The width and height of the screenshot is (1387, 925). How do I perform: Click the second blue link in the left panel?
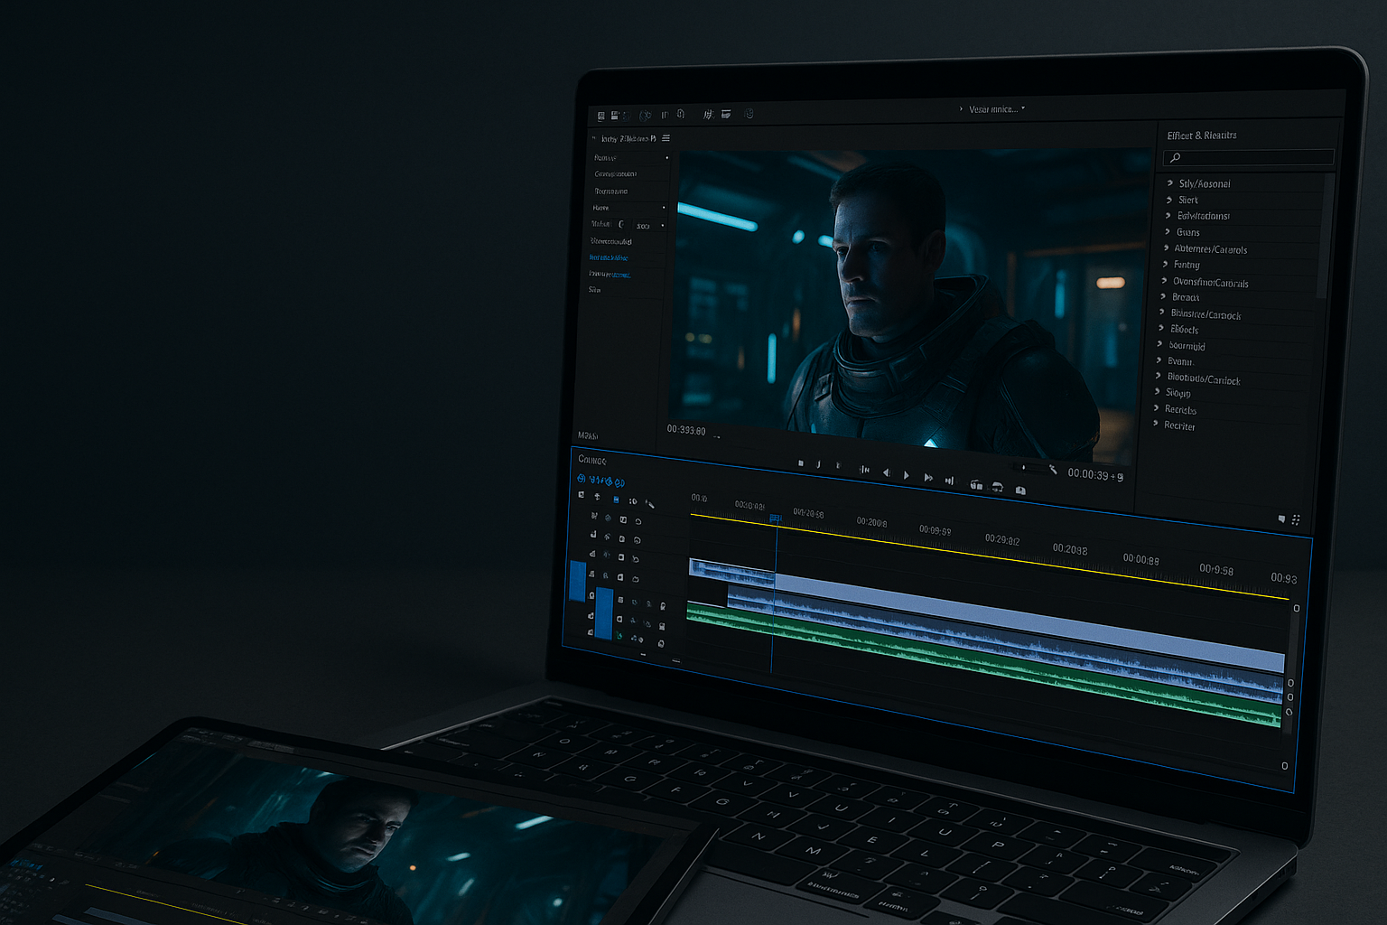point(610,274)
